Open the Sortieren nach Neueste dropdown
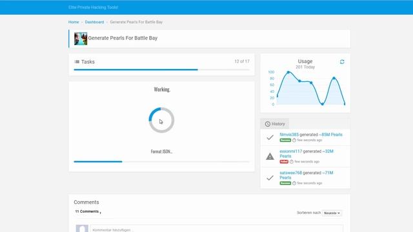The height and width of the screenshot is (232, 413). pos(332,213)
